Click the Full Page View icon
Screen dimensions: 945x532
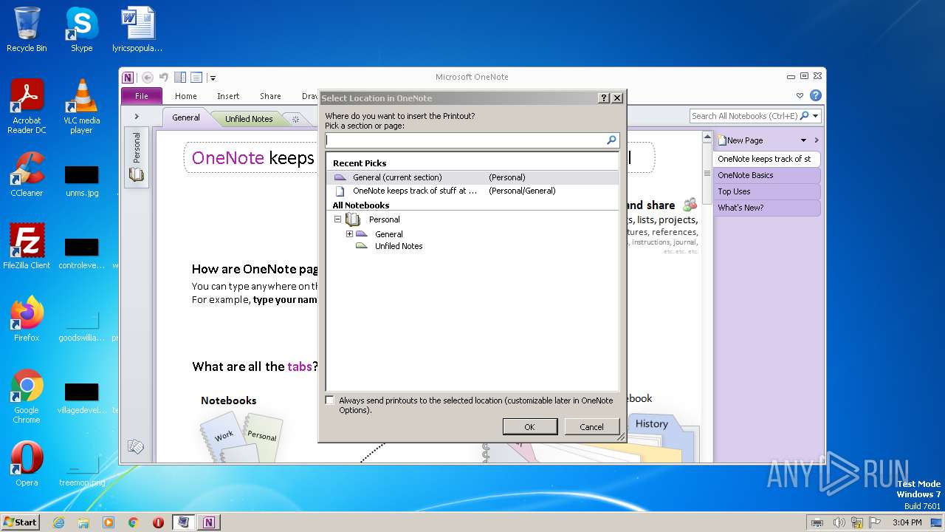point(196,77)
